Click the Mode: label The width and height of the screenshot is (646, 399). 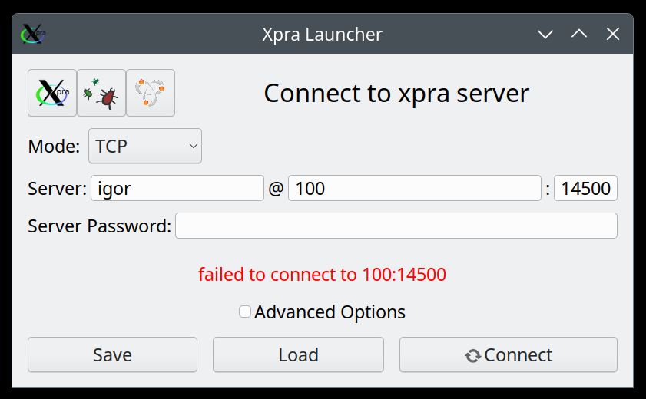[x=54, y=147]
